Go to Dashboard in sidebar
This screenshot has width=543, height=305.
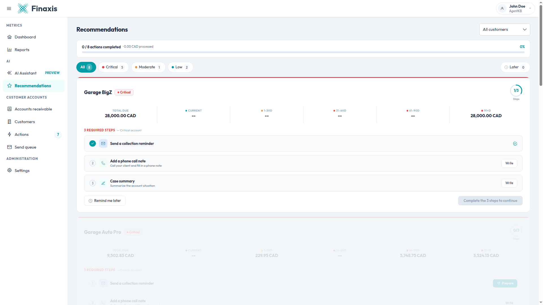click(x=34, y=37)
